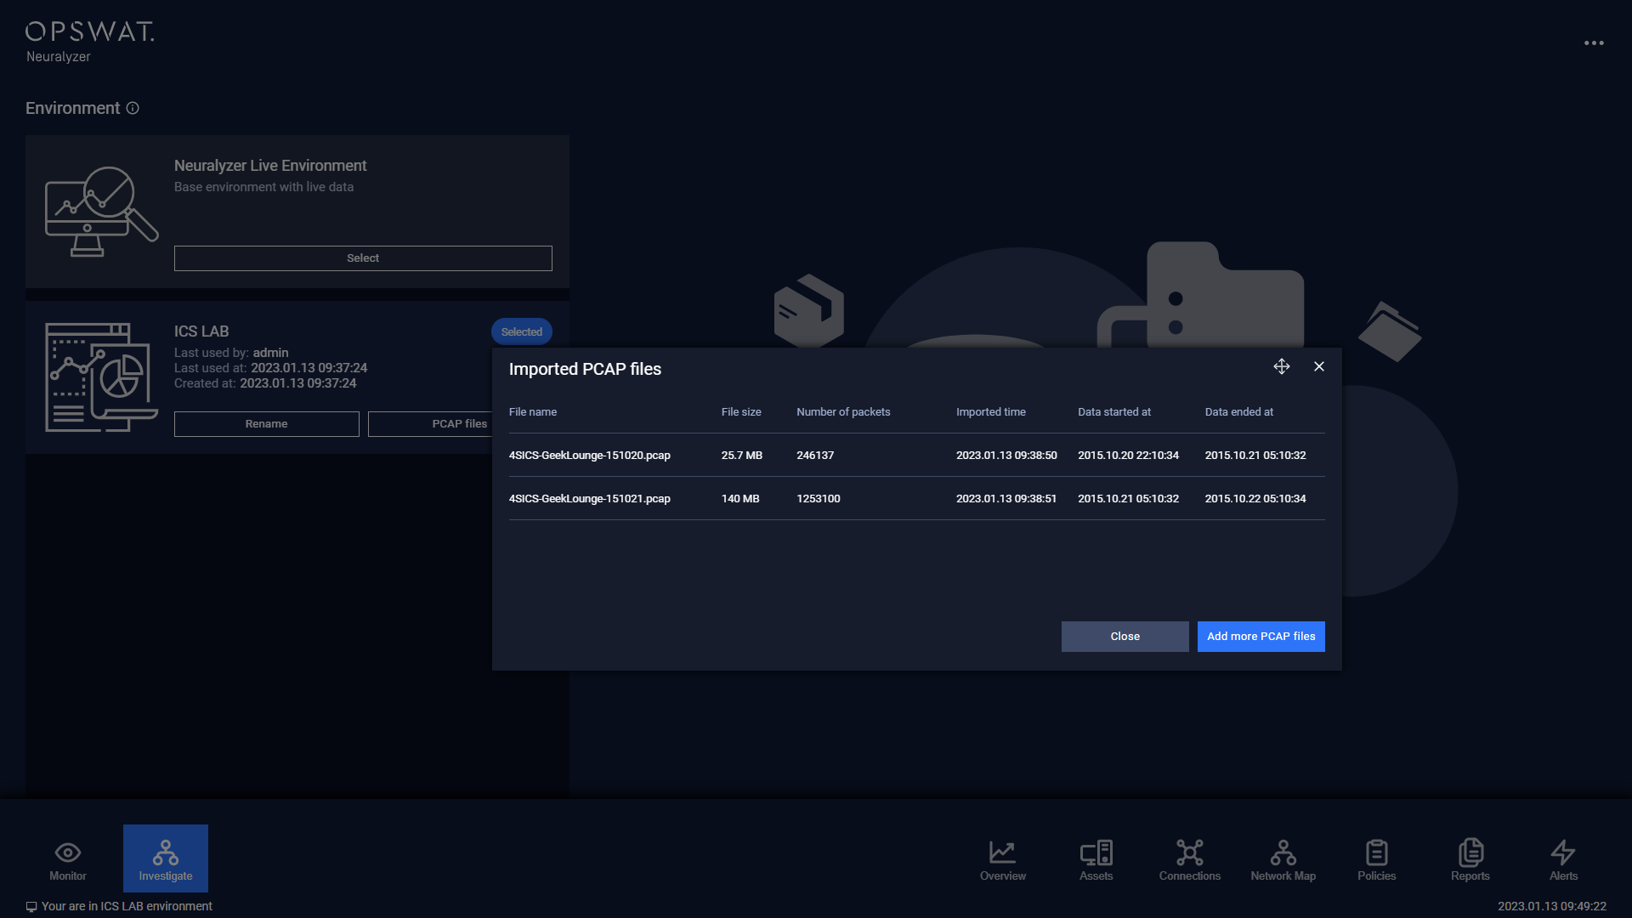Click the Environment heading

(72, 108)
